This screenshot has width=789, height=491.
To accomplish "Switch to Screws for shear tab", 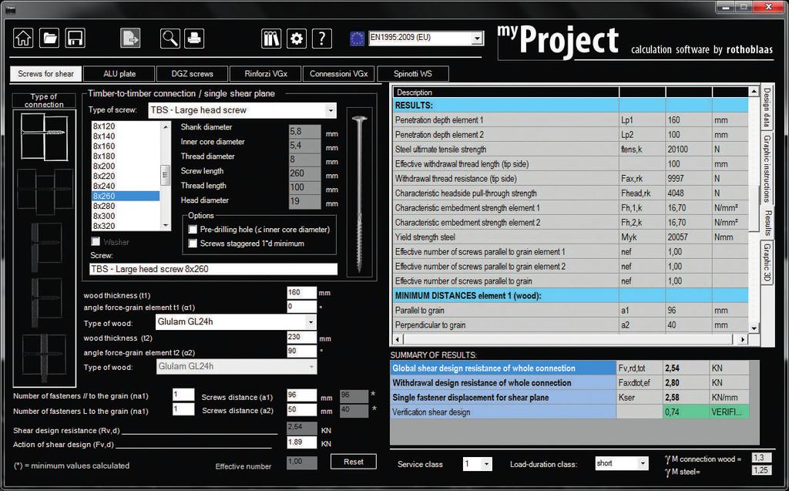I will tap(45, 73).
